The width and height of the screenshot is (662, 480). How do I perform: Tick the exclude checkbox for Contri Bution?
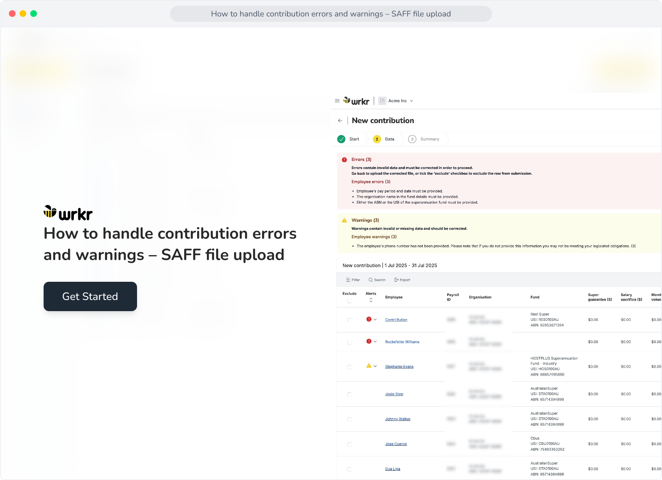349,320
